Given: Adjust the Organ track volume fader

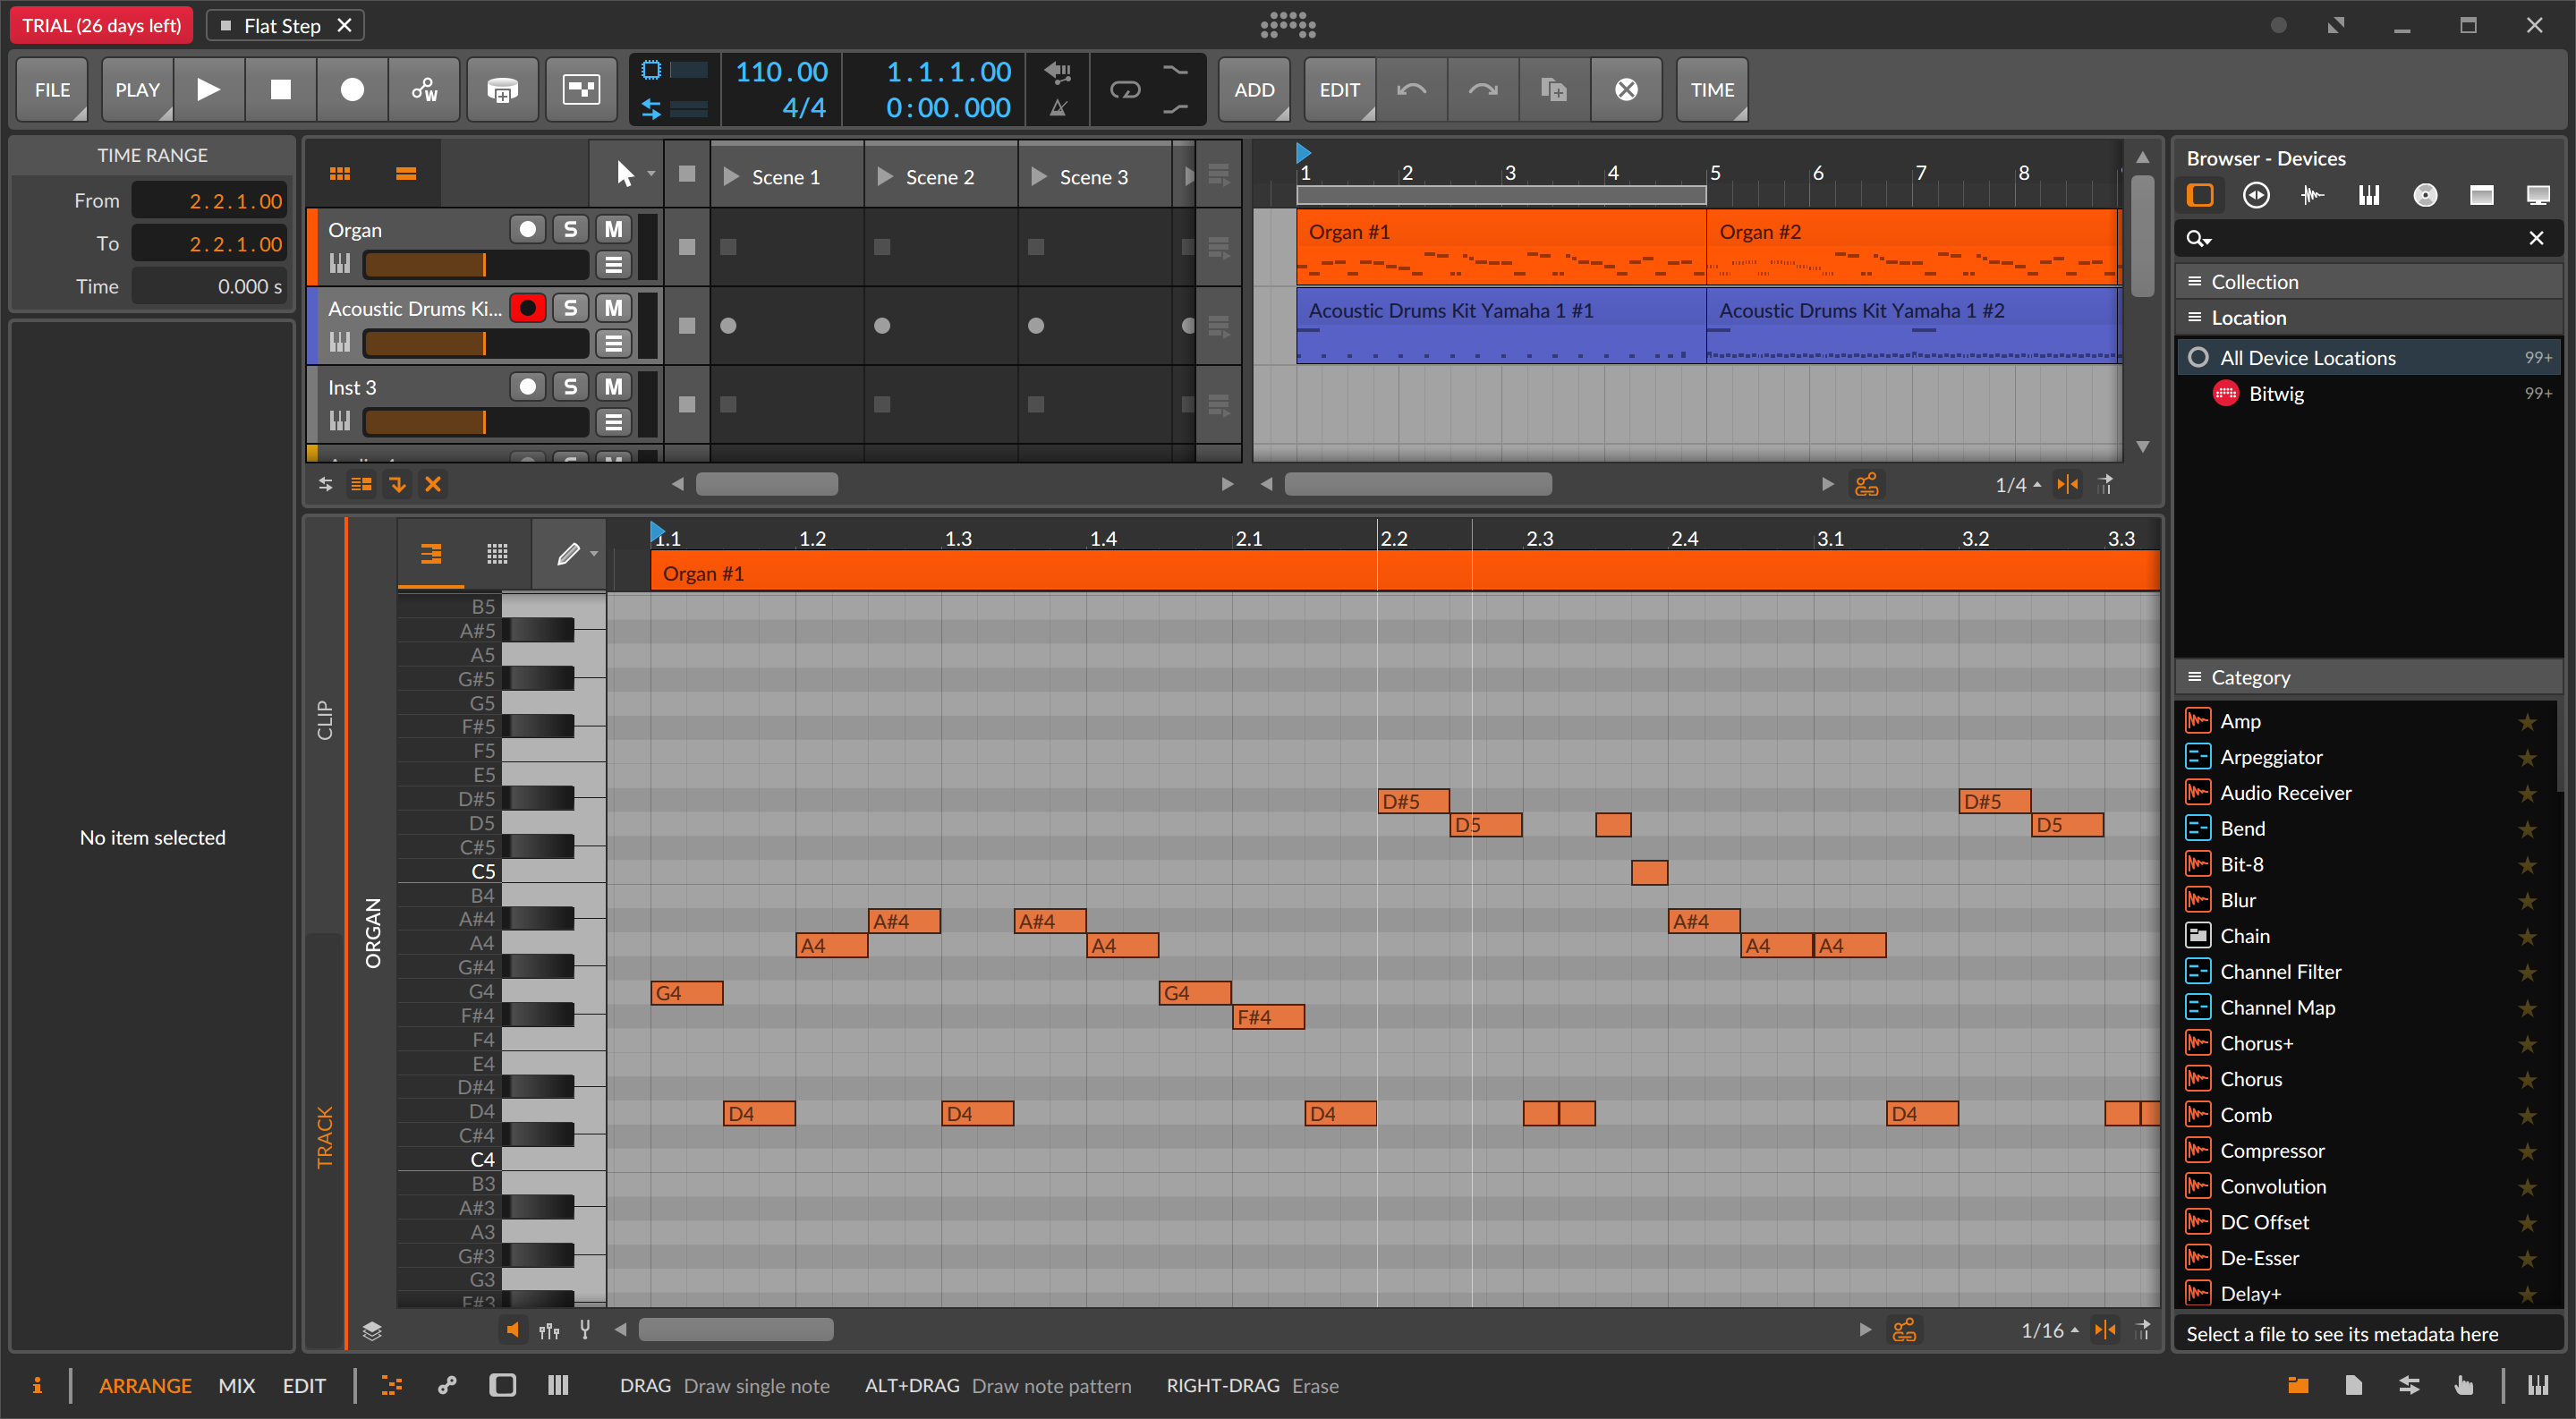Looking at the screenshot, I should [476, 264].
